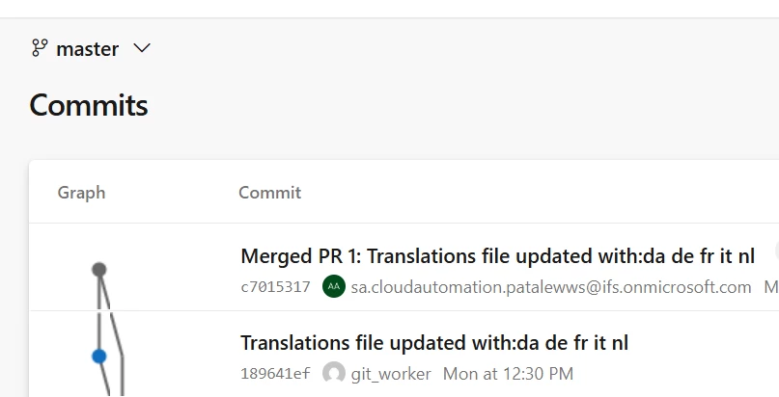
Task: Click the Commits page heading
Action: [x=89, y=105]
